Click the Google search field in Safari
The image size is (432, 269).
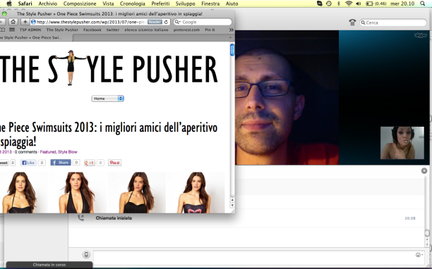pyautogui.click(x=203, y=22)
